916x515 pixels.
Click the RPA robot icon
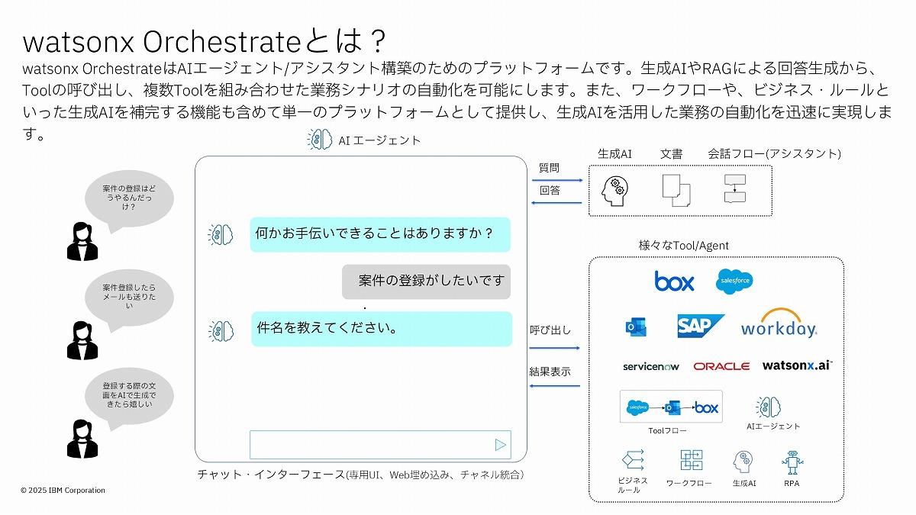793,462
